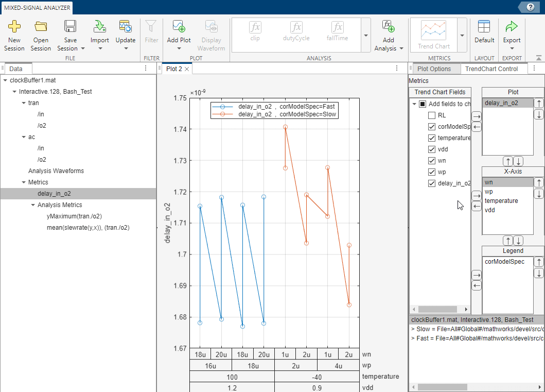This screenshot has width=545, height=392.
Task: Enable the RL field checkbox
Action: 432,115
